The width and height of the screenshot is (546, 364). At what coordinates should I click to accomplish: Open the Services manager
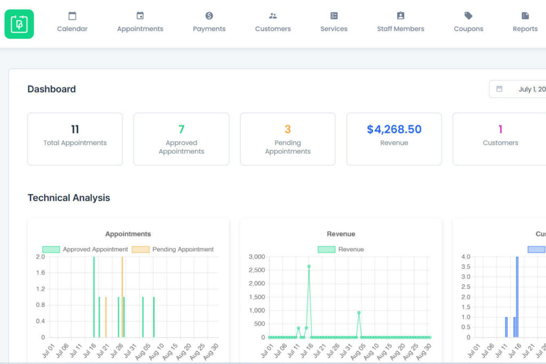pos(333,21)
